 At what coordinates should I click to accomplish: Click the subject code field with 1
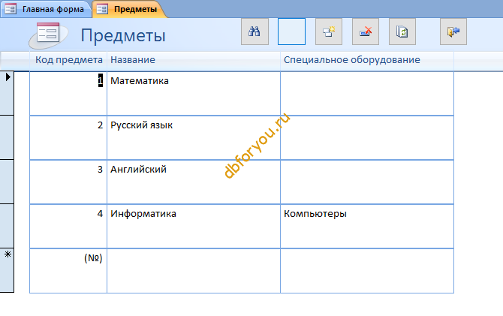tap(68, 93)
